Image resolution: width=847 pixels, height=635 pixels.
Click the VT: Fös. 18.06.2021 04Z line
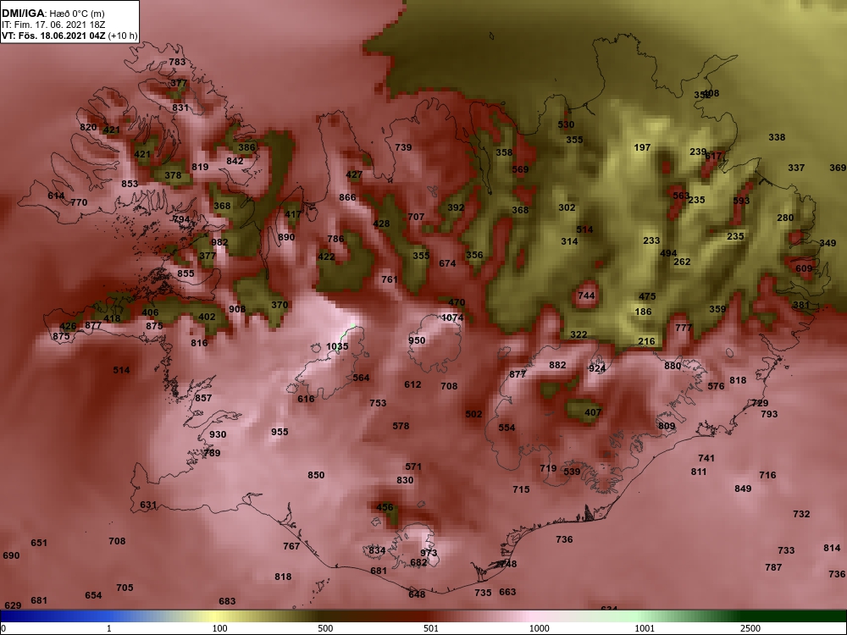coord(69,36)
